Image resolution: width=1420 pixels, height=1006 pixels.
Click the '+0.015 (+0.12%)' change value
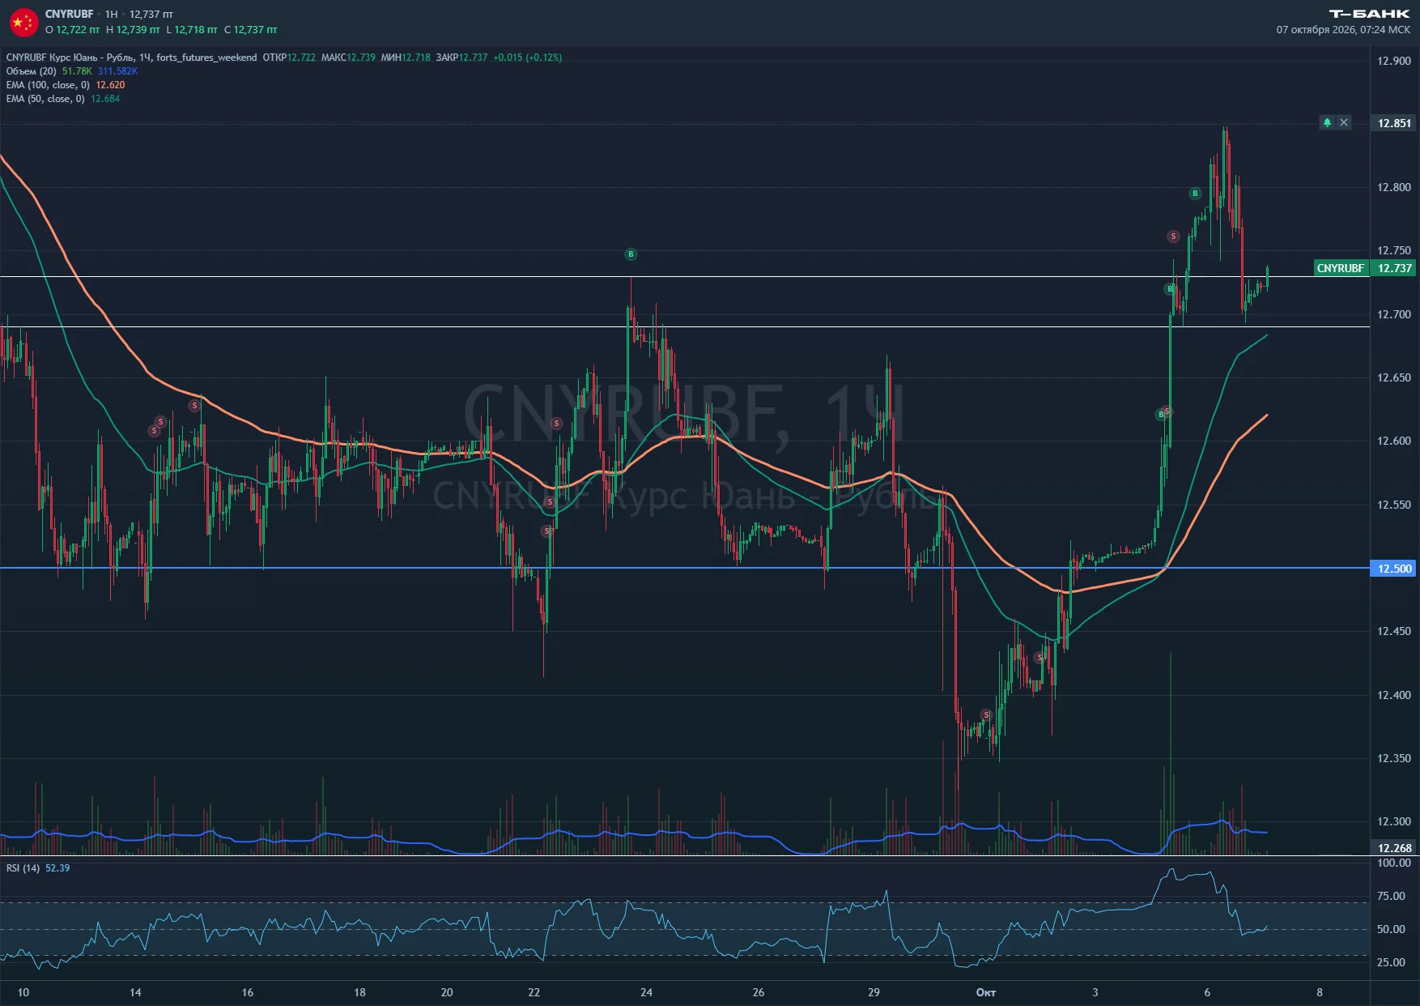click(527, 58)
